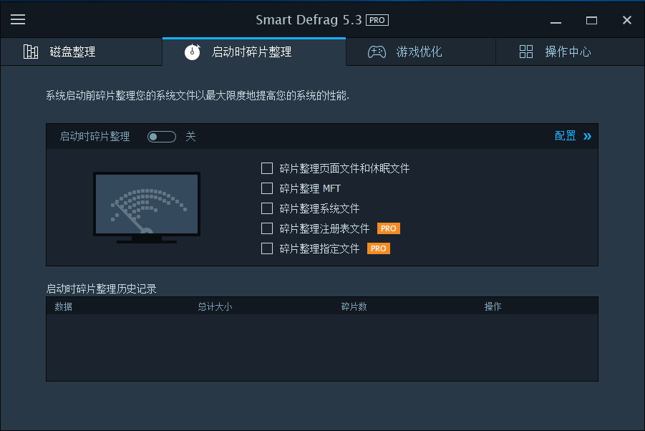Close the Smart Defrag window
The width and height of the screenshot is (645, 431).
tap(627, 20)
